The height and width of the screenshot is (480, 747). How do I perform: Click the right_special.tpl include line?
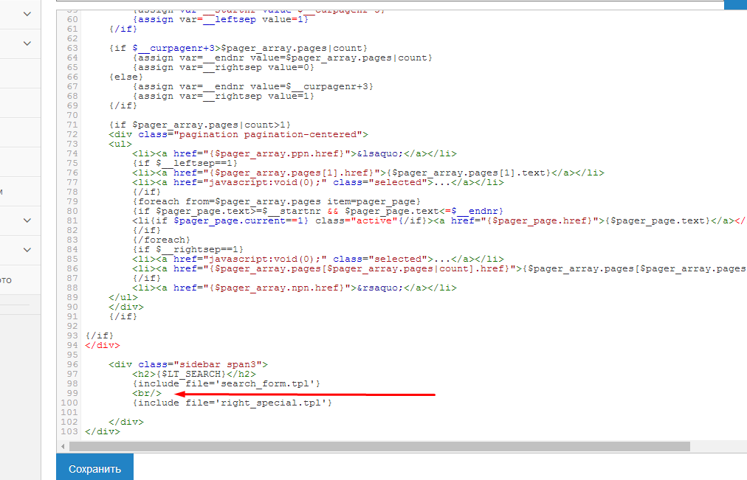click(232, 403)
